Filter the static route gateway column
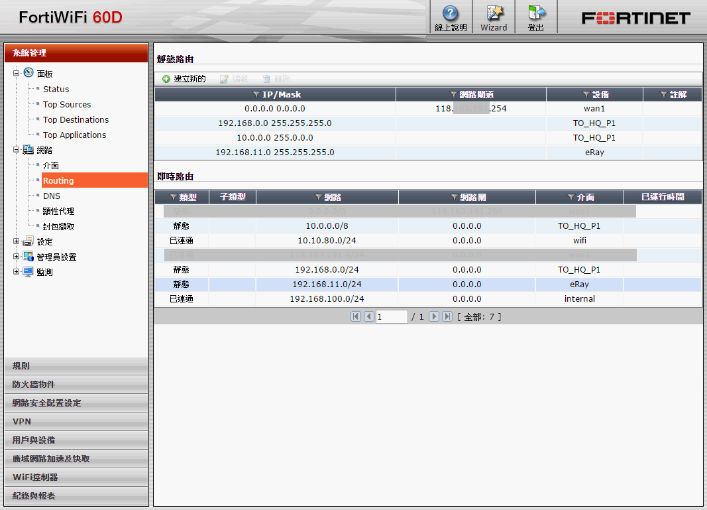Image resolution: width=707 pixels, height=510 pixels. (x=454, y=94)
